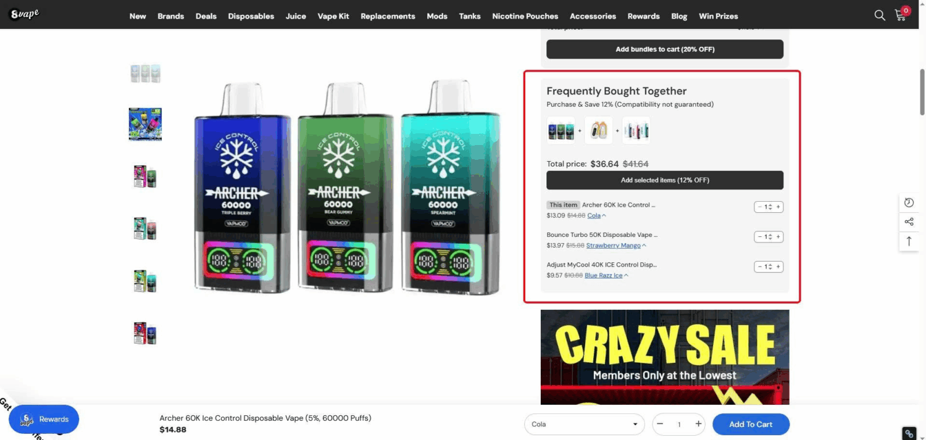Open Accessories menu item
Screen dimensions: 926x440
click(593, 16)
